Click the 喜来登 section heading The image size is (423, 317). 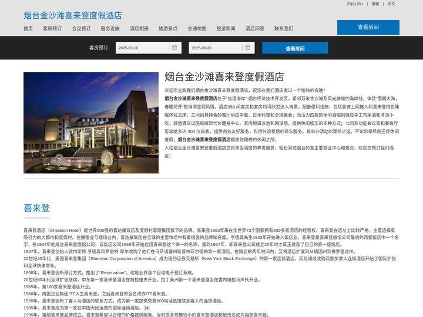tap(36, 208)
